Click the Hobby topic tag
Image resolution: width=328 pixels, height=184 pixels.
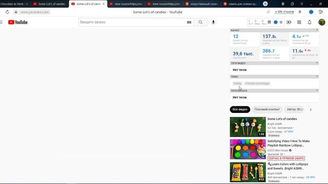coord(237,83)
